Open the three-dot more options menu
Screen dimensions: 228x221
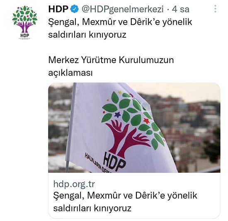(215, 9)
